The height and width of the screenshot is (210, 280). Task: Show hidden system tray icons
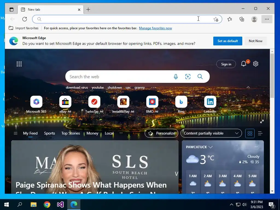click(x=231, y=205)
